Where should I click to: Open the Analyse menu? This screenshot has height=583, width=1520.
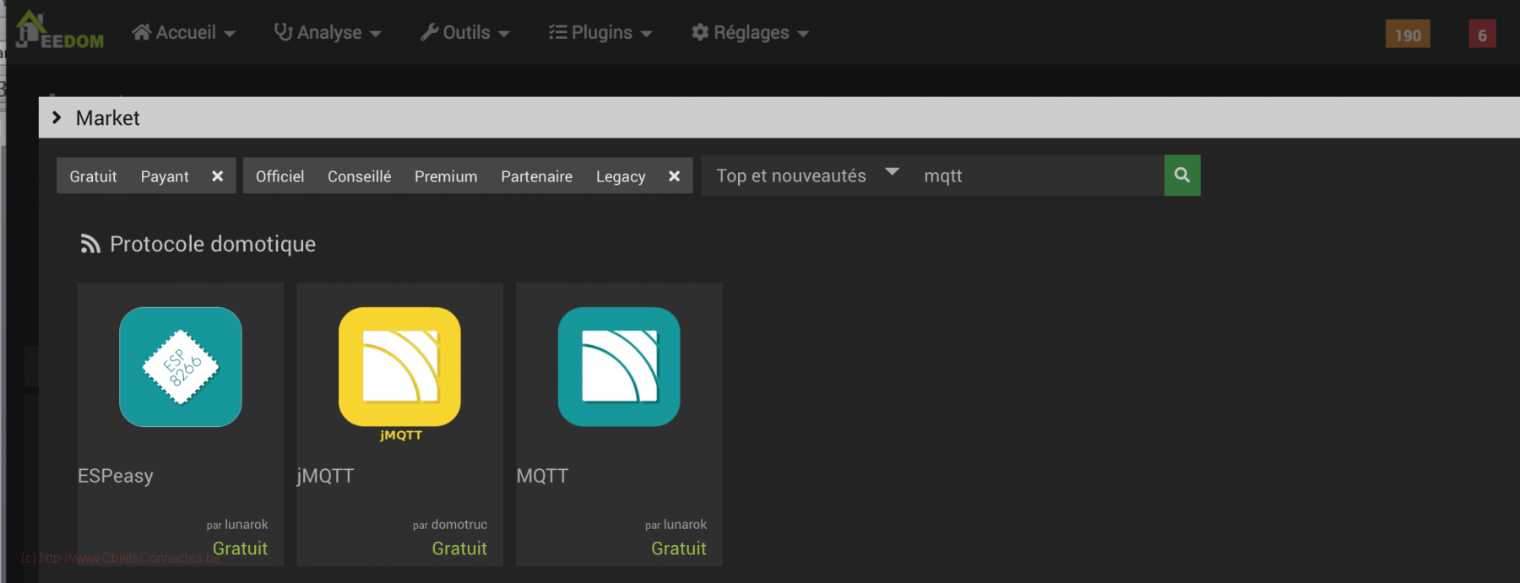tap(328, 33)
